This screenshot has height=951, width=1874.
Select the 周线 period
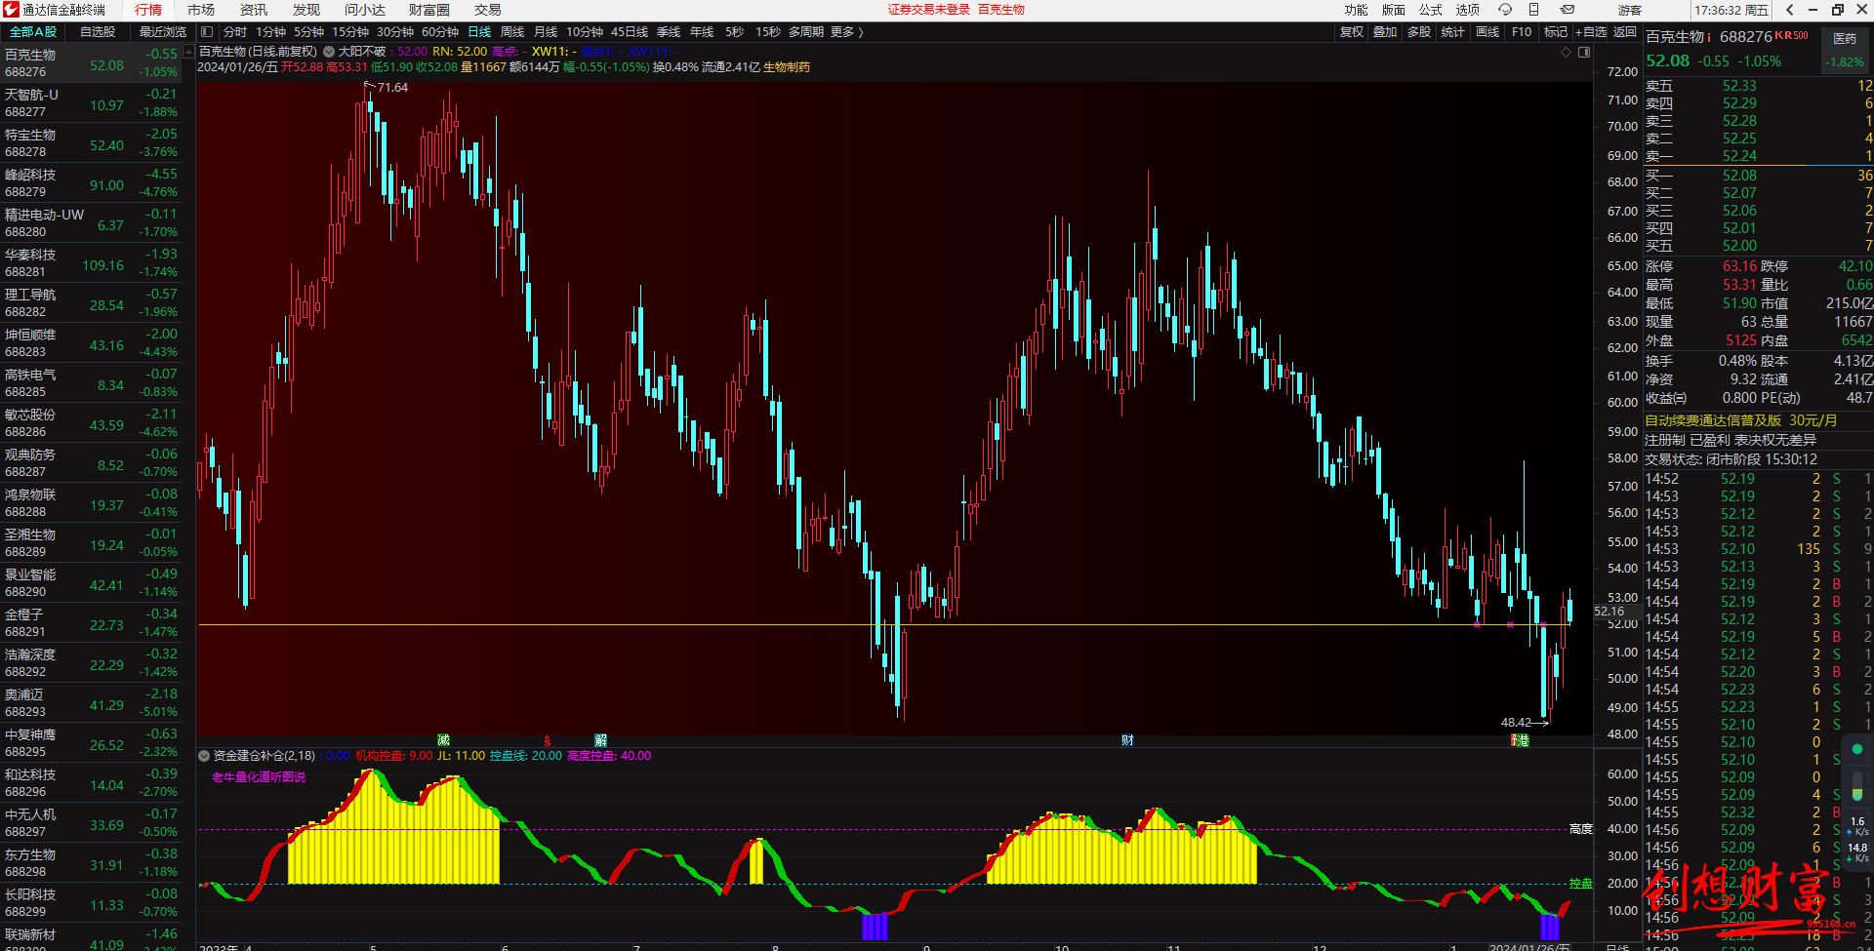pos(513,32)
